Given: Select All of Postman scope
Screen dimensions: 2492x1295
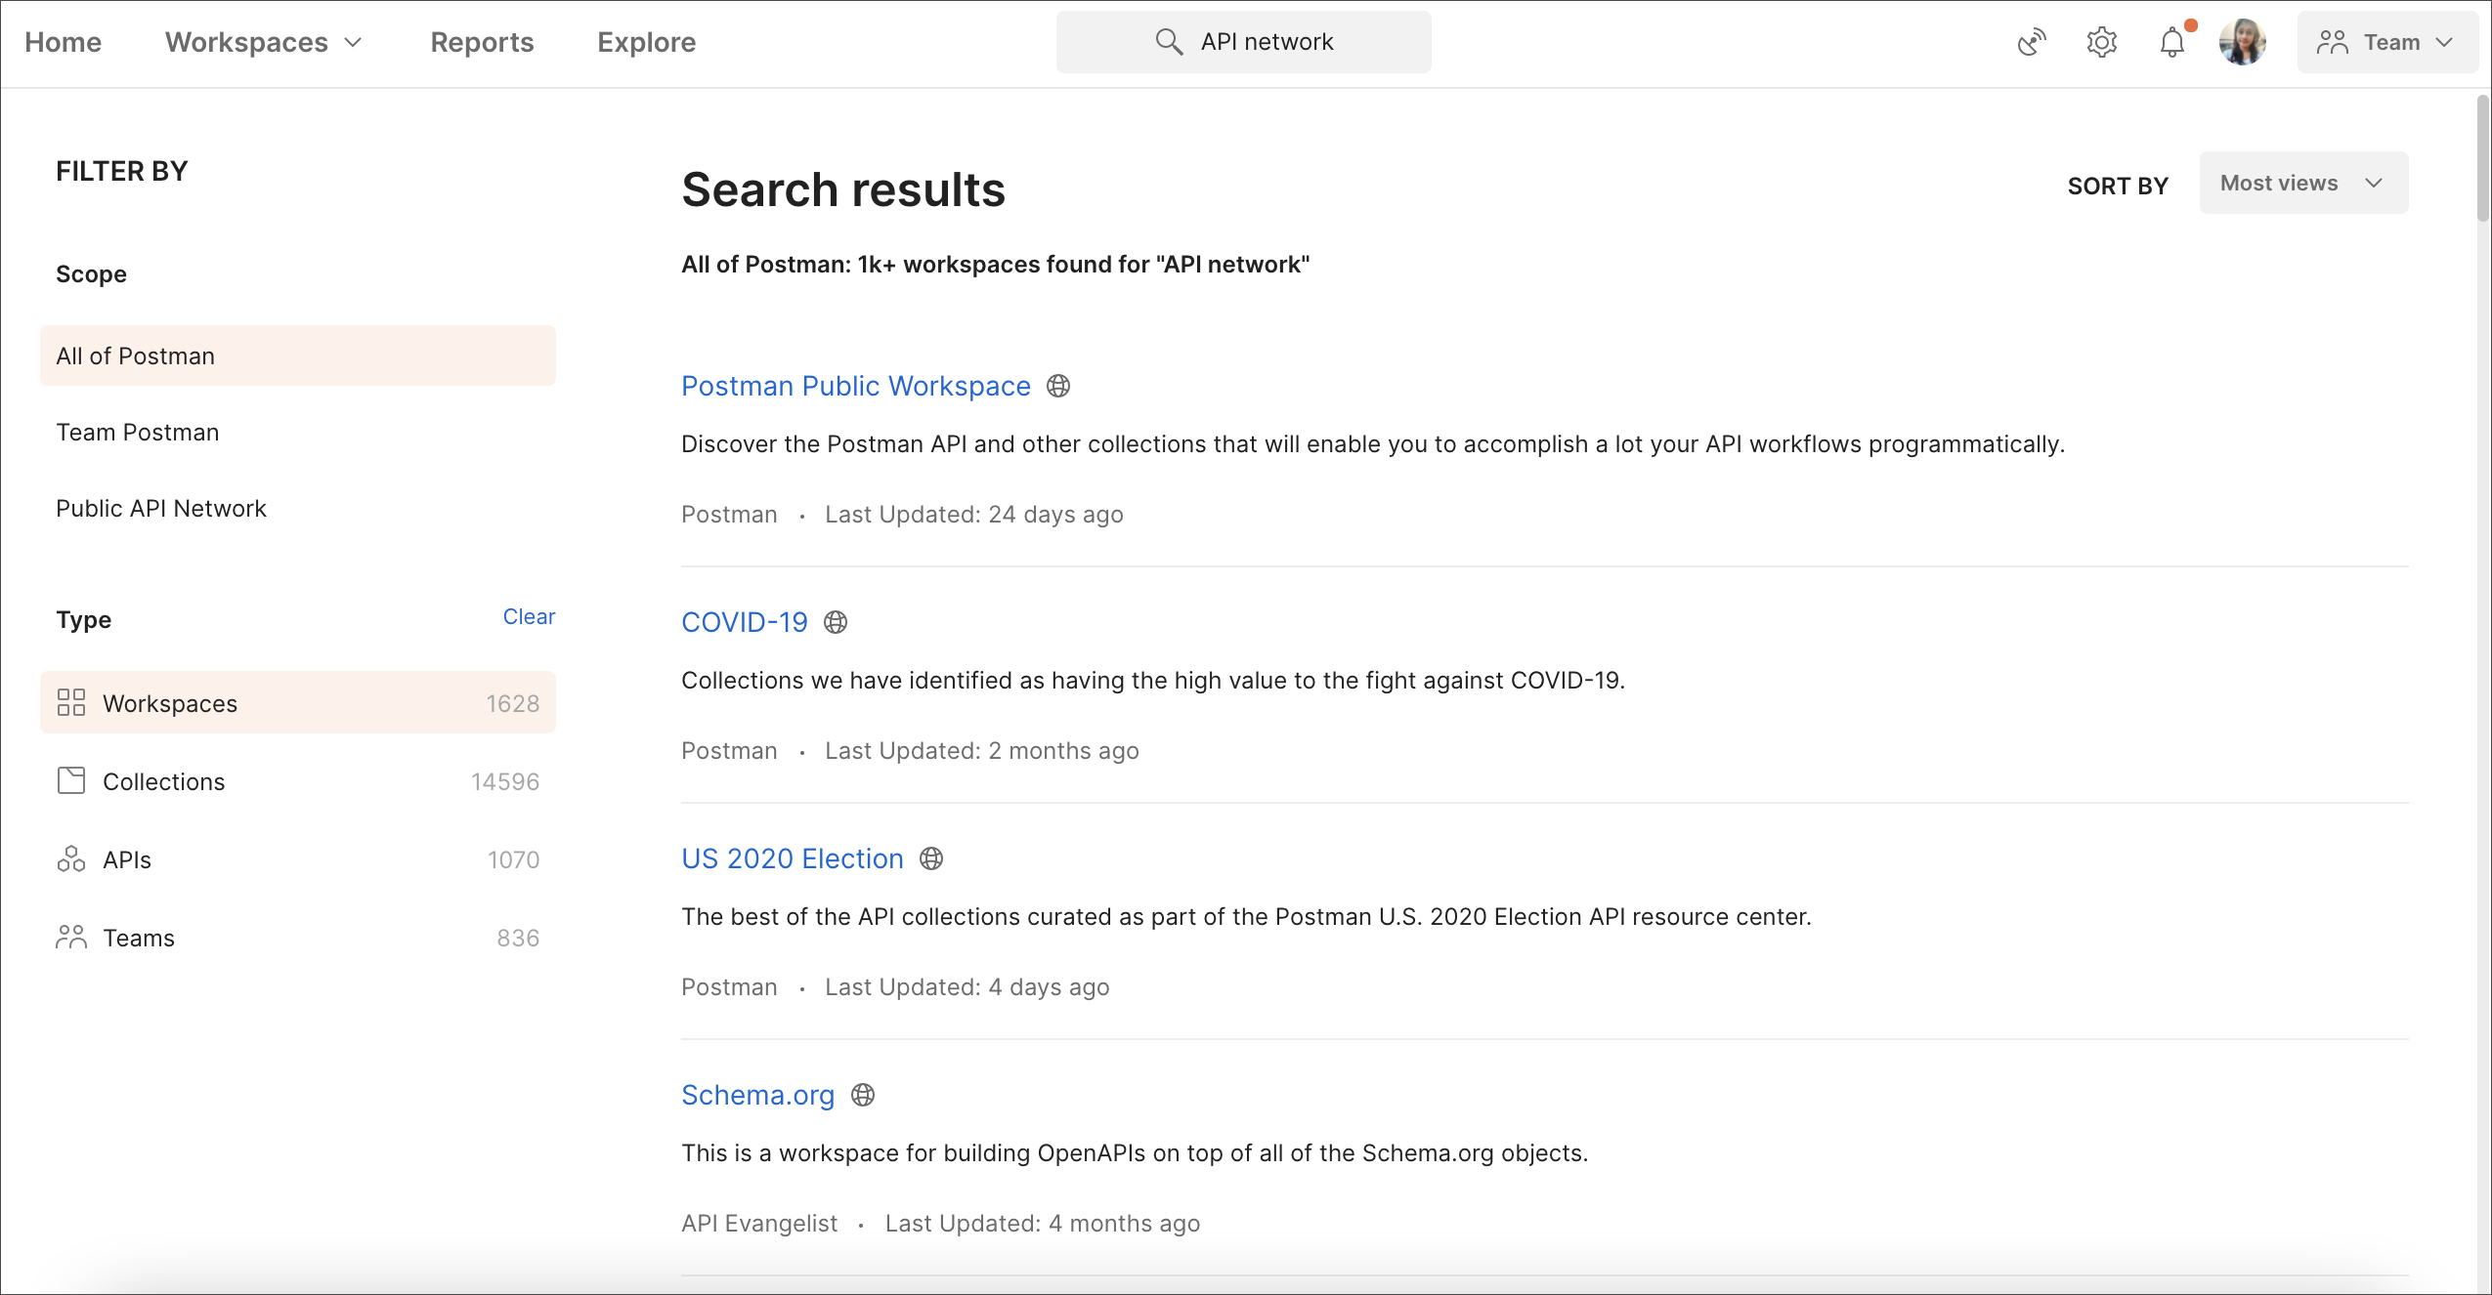Looking at the screenshot, I should 298,355.
